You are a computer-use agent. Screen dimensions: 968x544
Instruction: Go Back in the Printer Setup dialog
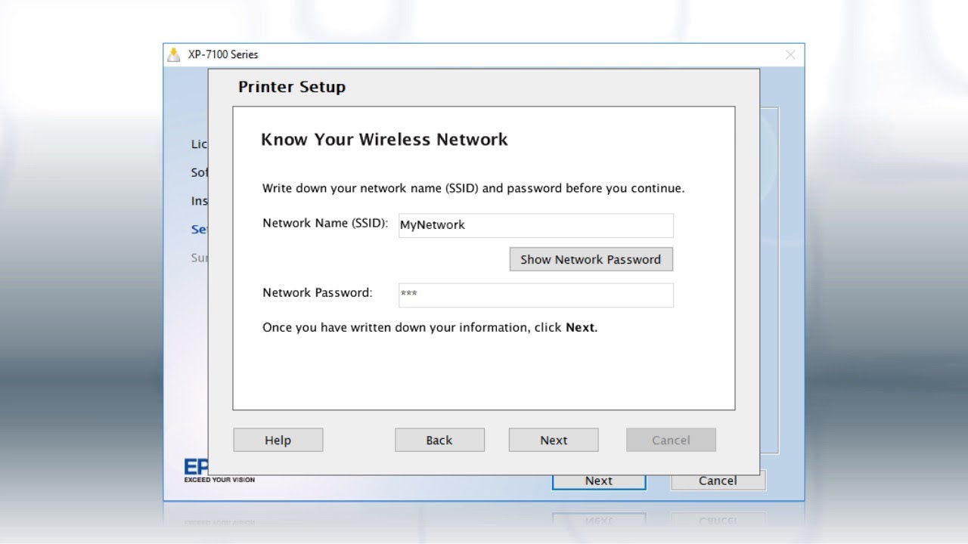(x=439, y=440)
